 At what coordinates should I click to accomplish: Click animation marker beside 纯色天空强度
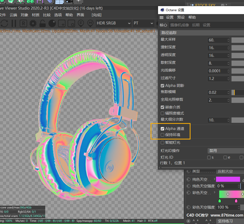(x=188, y=186)
